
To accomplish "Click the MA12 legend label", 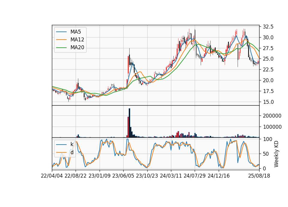I will click(x=77, y=40).
